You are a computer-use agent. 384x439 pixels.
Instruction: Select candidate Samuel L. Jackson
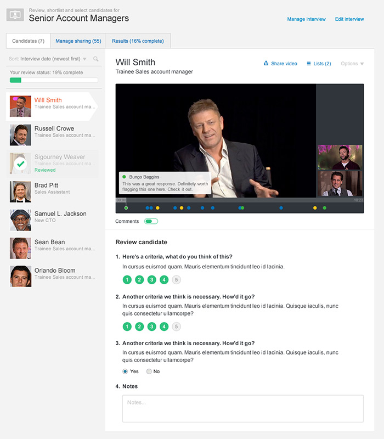(x=53, y=220)
